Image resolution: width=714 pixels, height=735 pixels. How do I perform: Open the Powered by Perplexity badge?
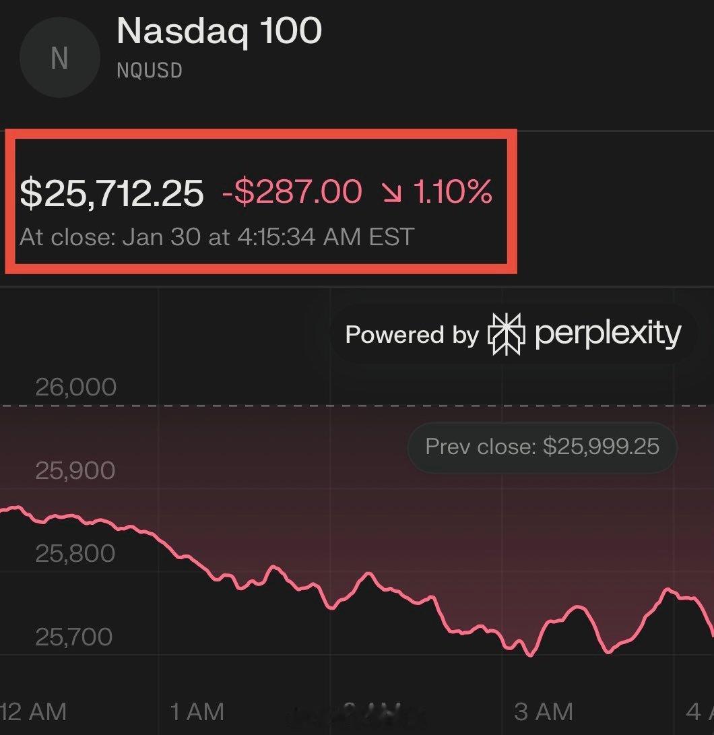pos(513,334)
